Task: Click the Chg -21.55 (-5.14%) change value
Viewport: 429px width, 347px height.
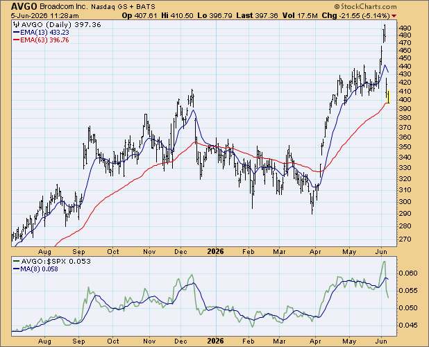Action: [x=355, y=15]
